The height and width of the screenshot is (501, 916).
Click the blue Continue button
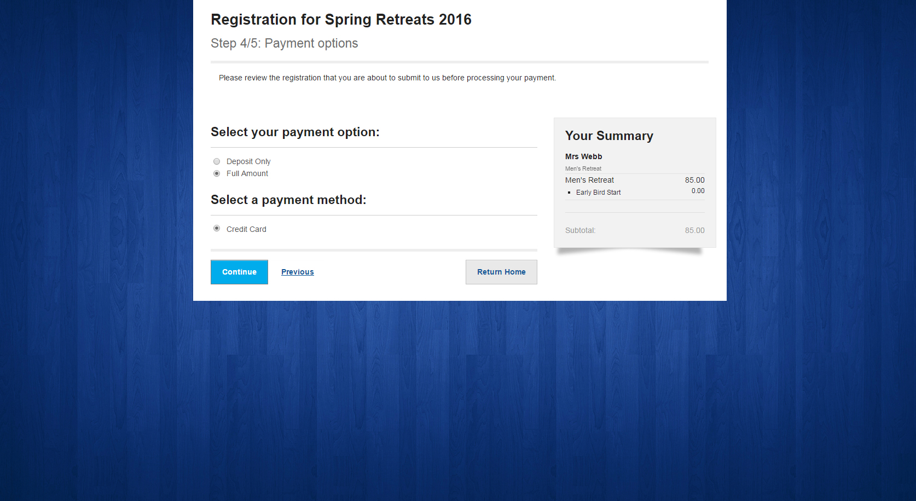point(239,272)
